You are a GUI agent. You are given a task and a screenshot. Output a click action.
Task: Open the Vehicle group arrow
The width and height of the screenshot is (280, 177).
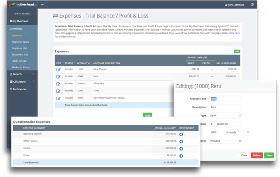(181, 149)
